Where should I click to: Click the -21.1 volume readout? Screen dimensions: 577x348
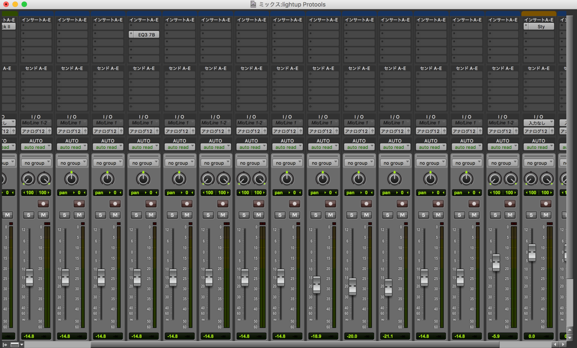[395, 336]
